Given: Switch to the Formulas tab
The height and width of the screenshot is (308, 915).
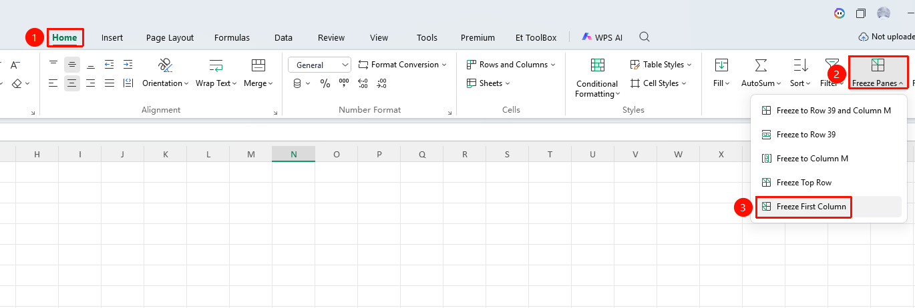Looking at the screenshot, I should 232,37.
